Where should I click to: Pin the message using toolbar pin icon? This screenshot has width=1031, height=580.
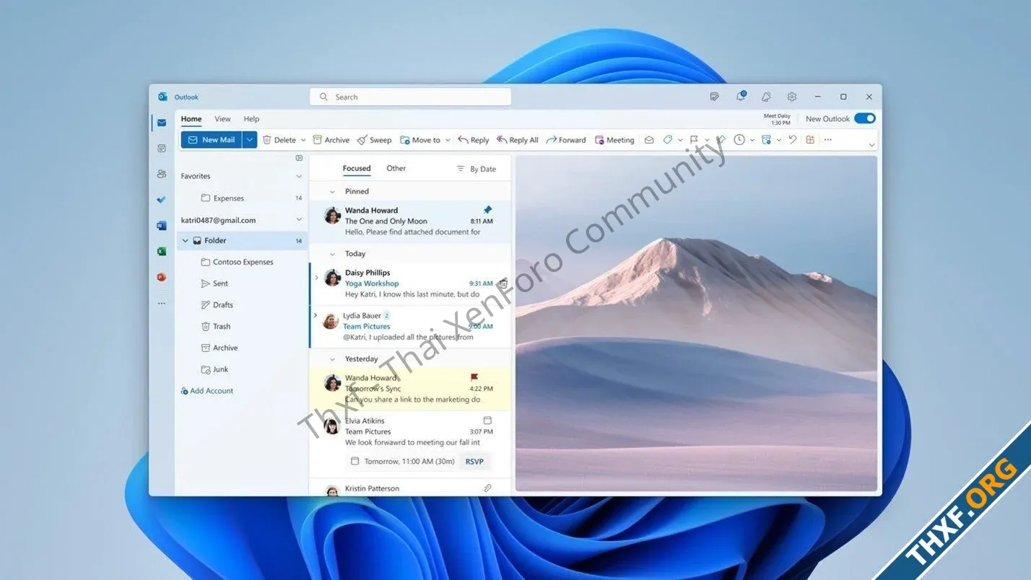tap(721, 140)
